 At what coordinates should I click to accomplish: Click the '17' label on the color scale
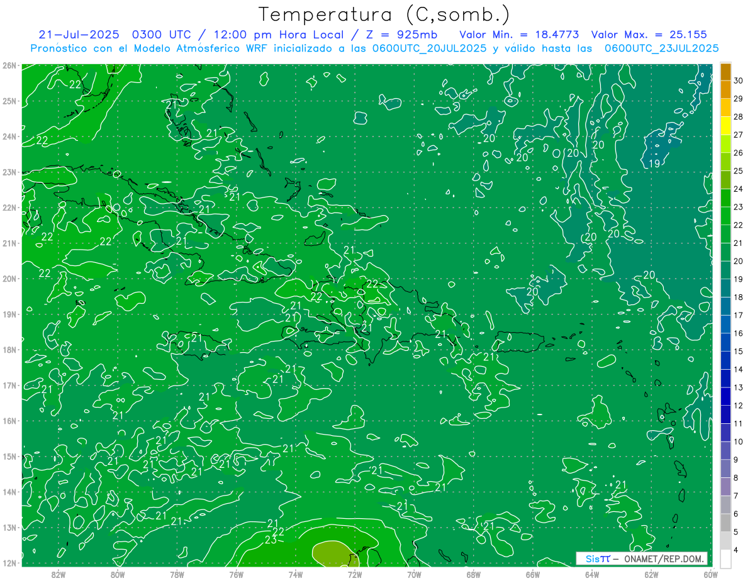[739, 315]
